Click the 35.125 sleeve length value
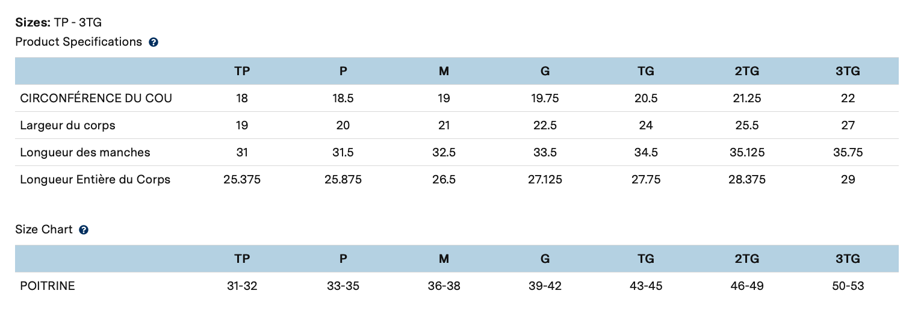The image size is (915, 323). click(x=746, y=152)
